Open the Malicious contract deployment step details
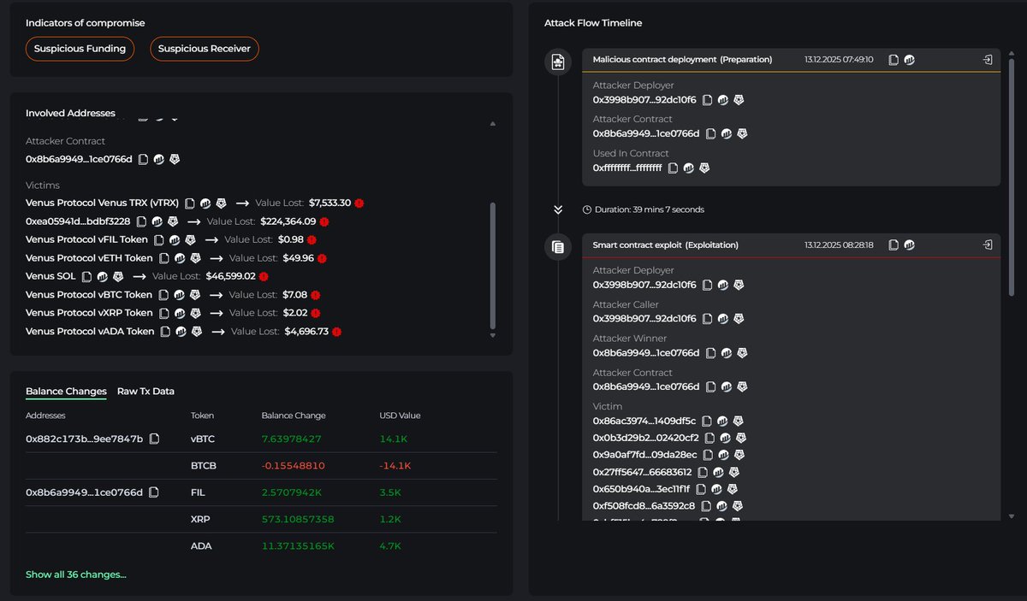Image resolution: width=1027 pixels, height=601 pixels. tap(988, 60)
